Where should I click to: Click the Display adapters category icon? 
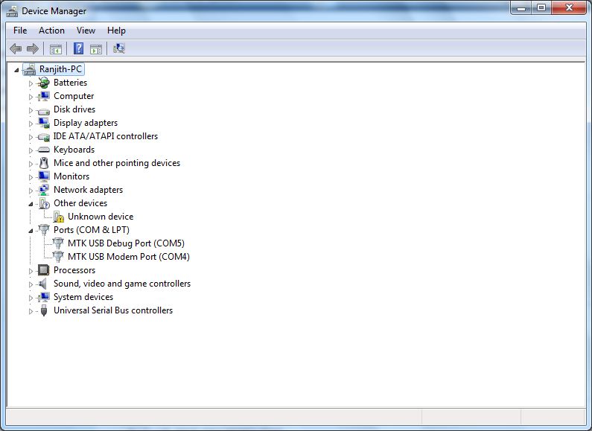pyautogui.click(x=44, y=123)
